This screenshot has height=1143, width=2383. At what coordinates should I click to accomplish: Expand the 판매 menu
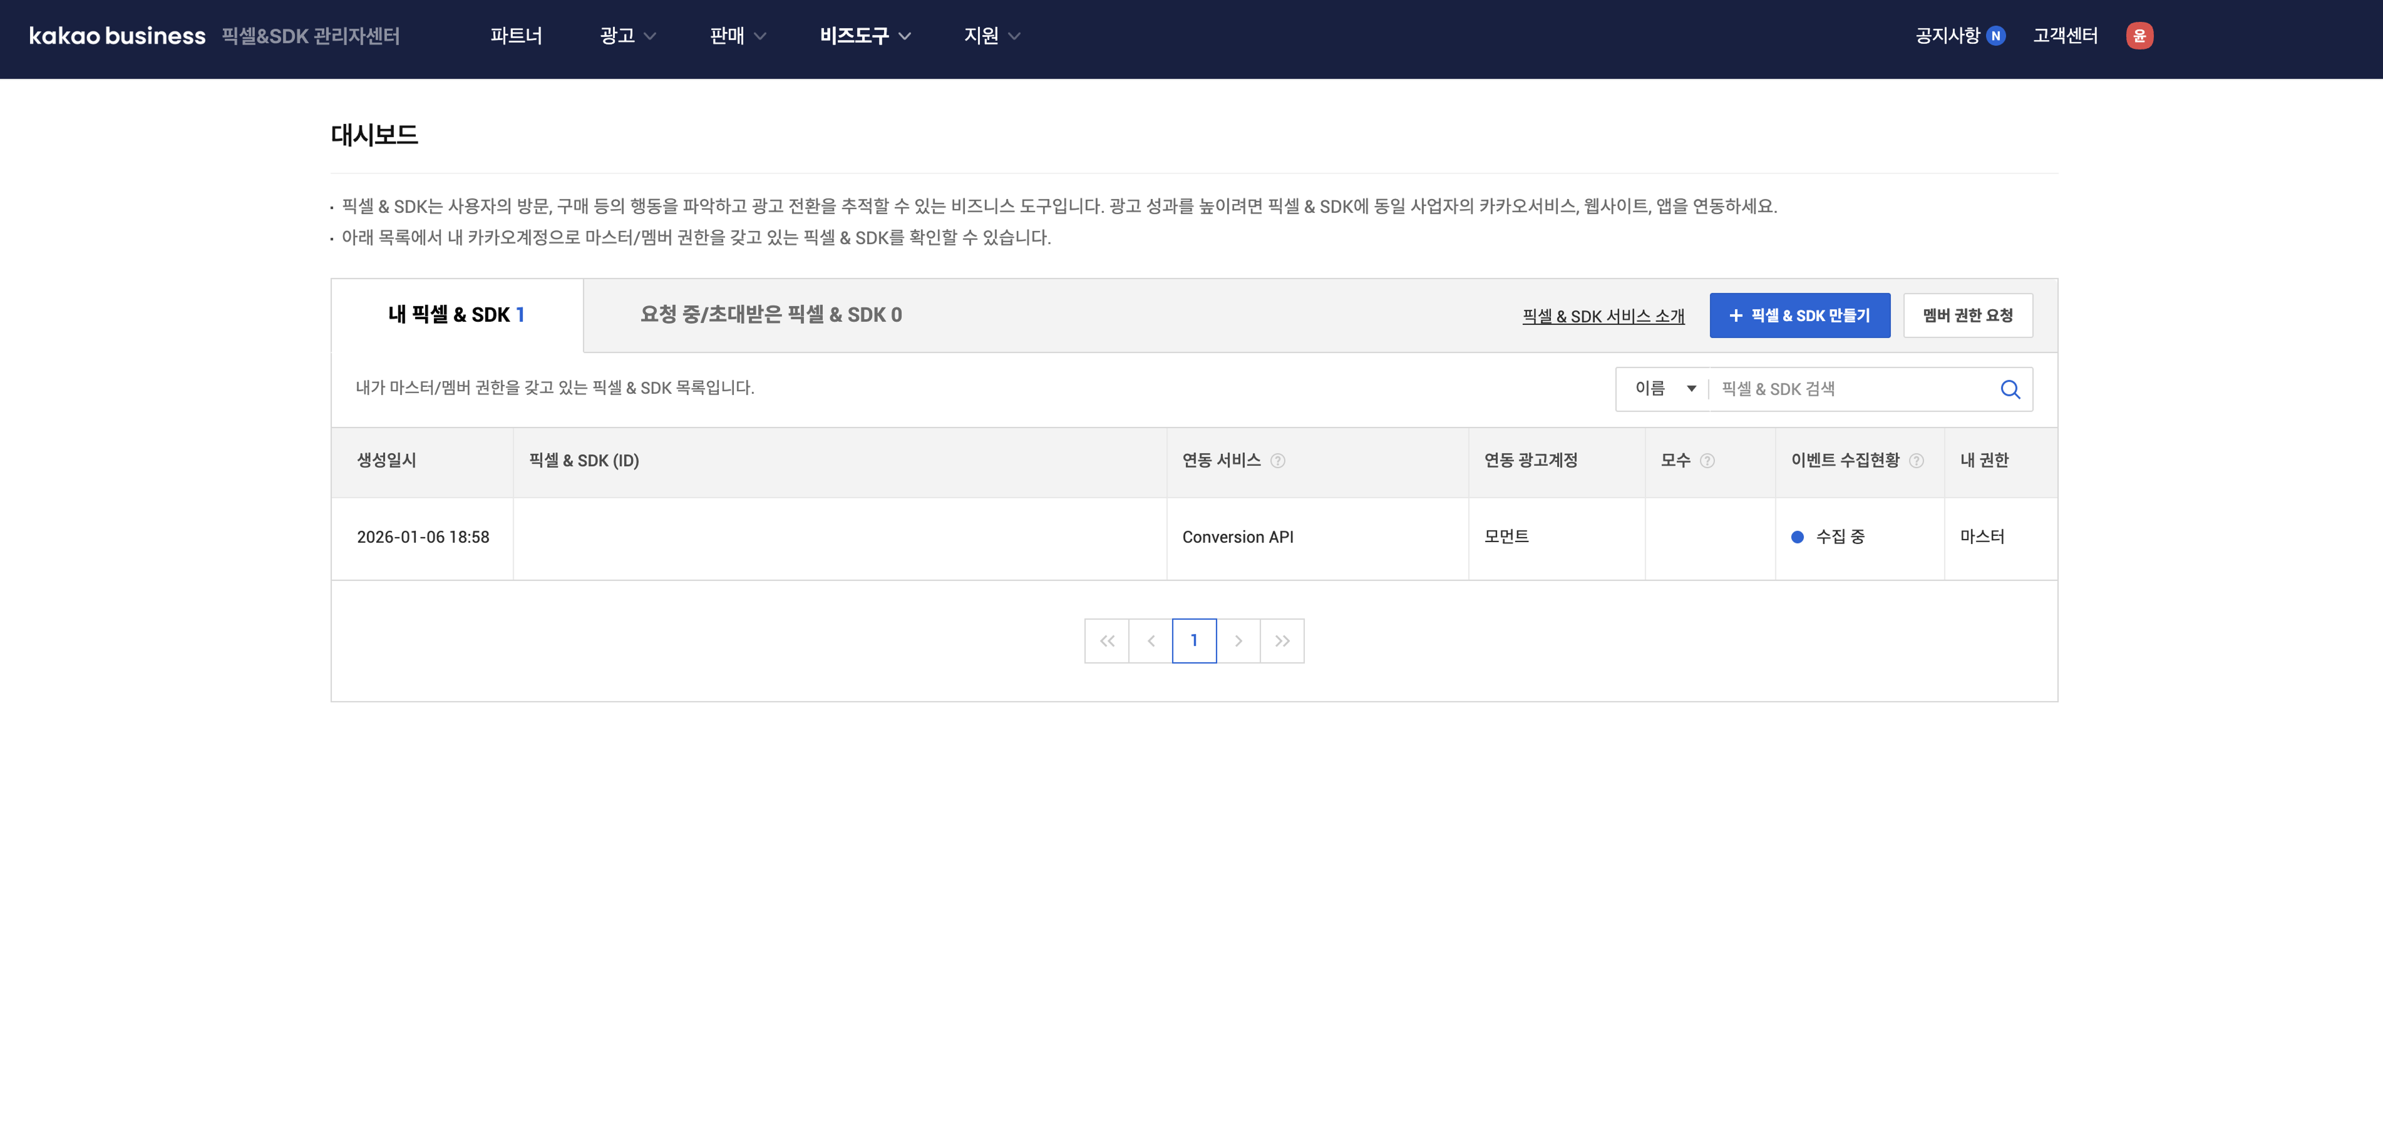point(738,36)
